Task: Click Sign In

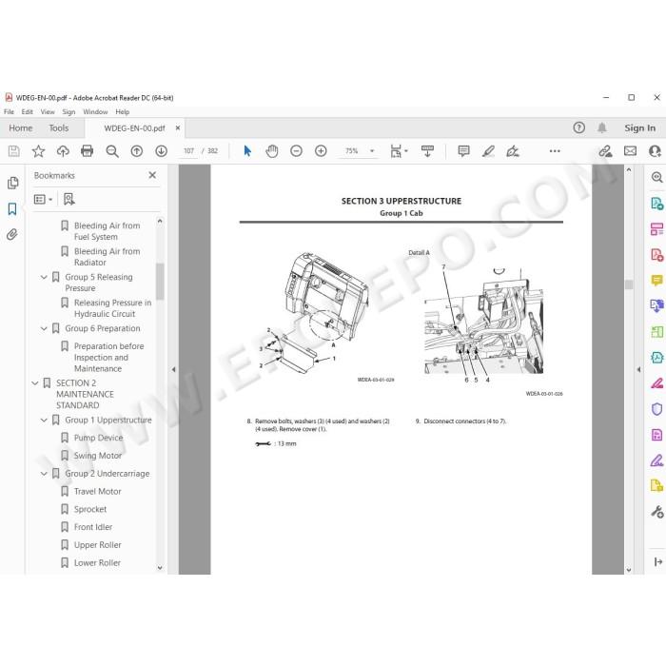Action: pos(639,127)
